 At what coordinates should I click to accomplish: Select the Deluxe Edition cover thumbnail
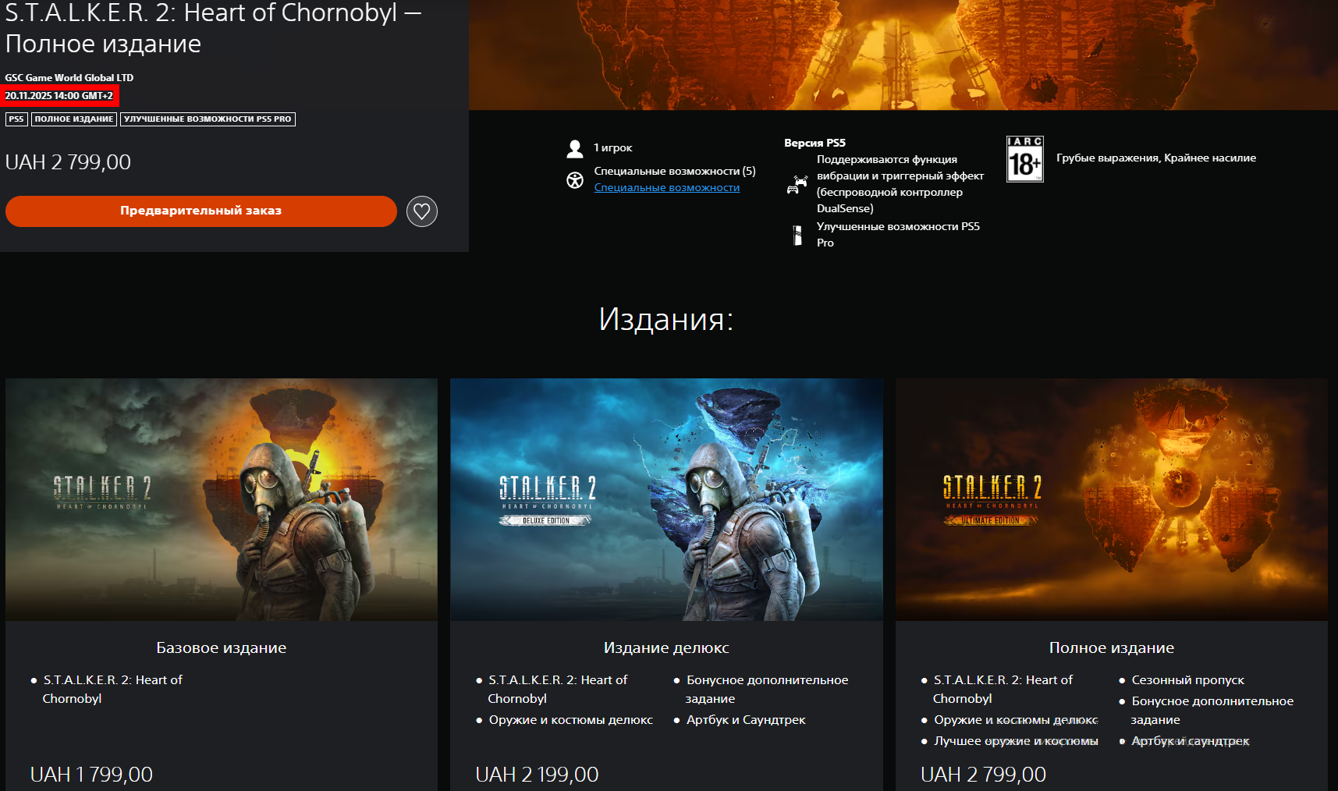coord(666,499)
